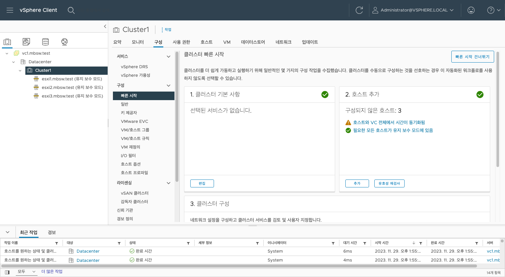
Task: Collapse the 구성 section in sidebar
Action: 169,86
